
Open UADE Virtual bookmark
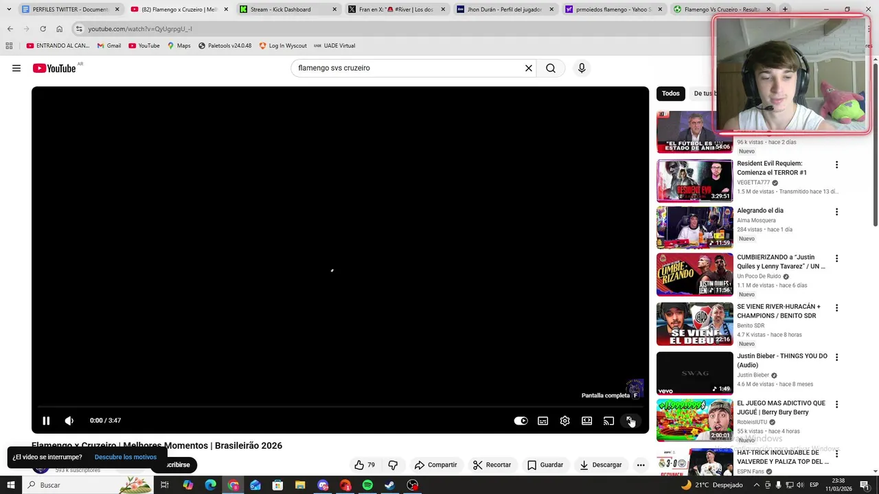pyautogui.click(x=334, y=46)
